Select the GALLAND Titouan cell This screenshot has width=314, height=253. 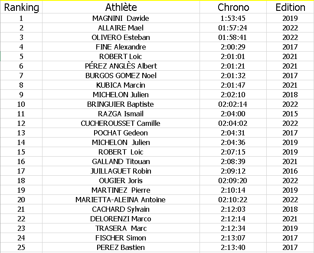[x=121, y=161]
